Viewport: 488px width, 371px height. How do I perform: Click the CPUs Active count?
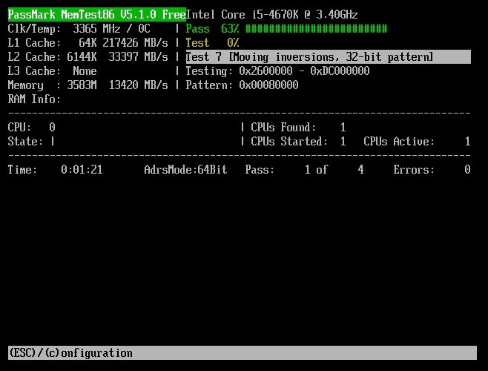tap(417, 142)
